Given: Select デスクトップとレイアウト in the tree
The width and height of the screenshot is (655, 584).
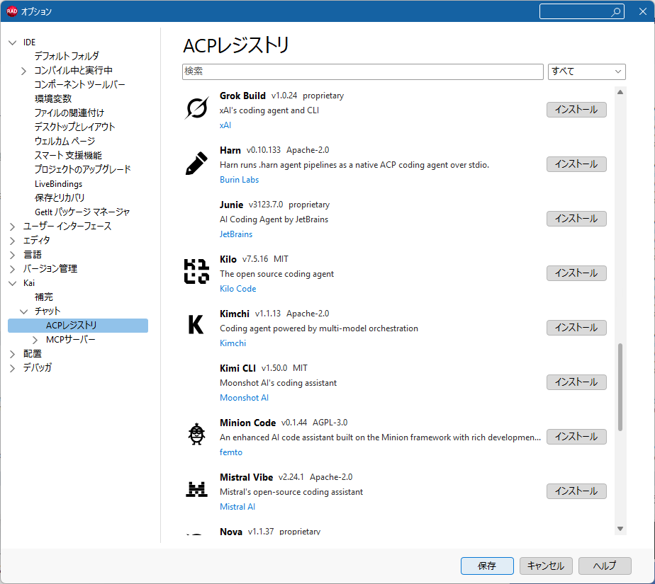Looking at the screenshot, I should (x=74, y=127).
